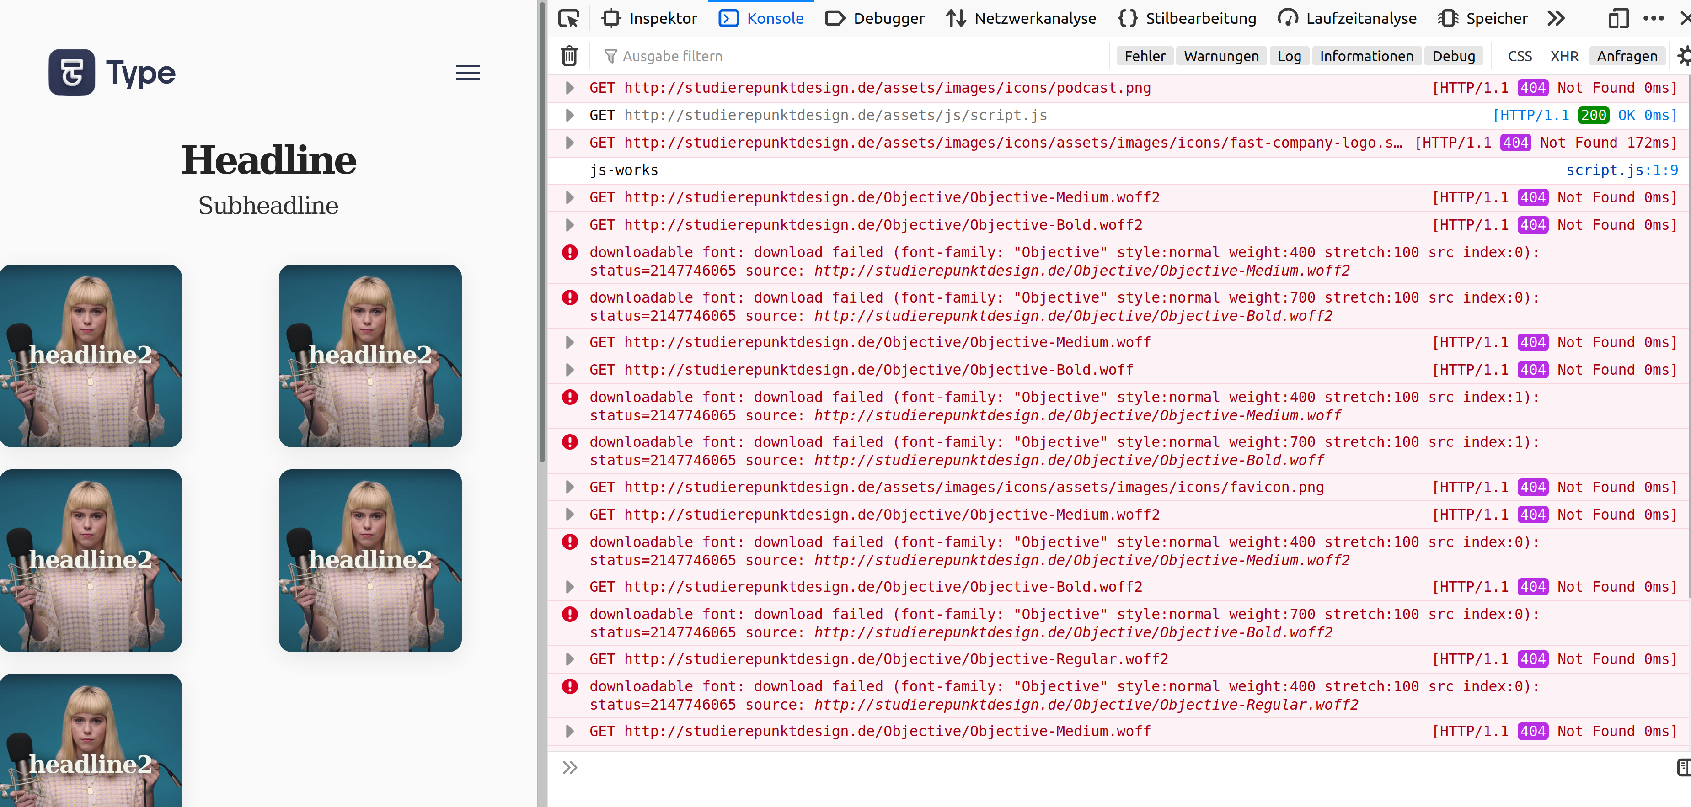1691x807 pixels.
Task: Toggle the XHR filter
Action: click(1564, 56)
